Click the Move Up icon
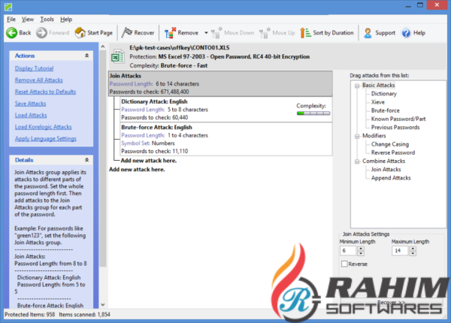This screenshot has height=323, width=451. click(265, 33)
